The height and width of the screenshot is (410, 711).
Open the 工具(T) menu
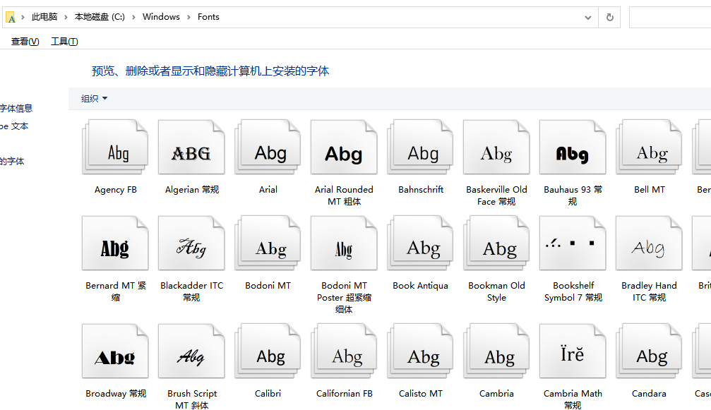coord(64,42)
